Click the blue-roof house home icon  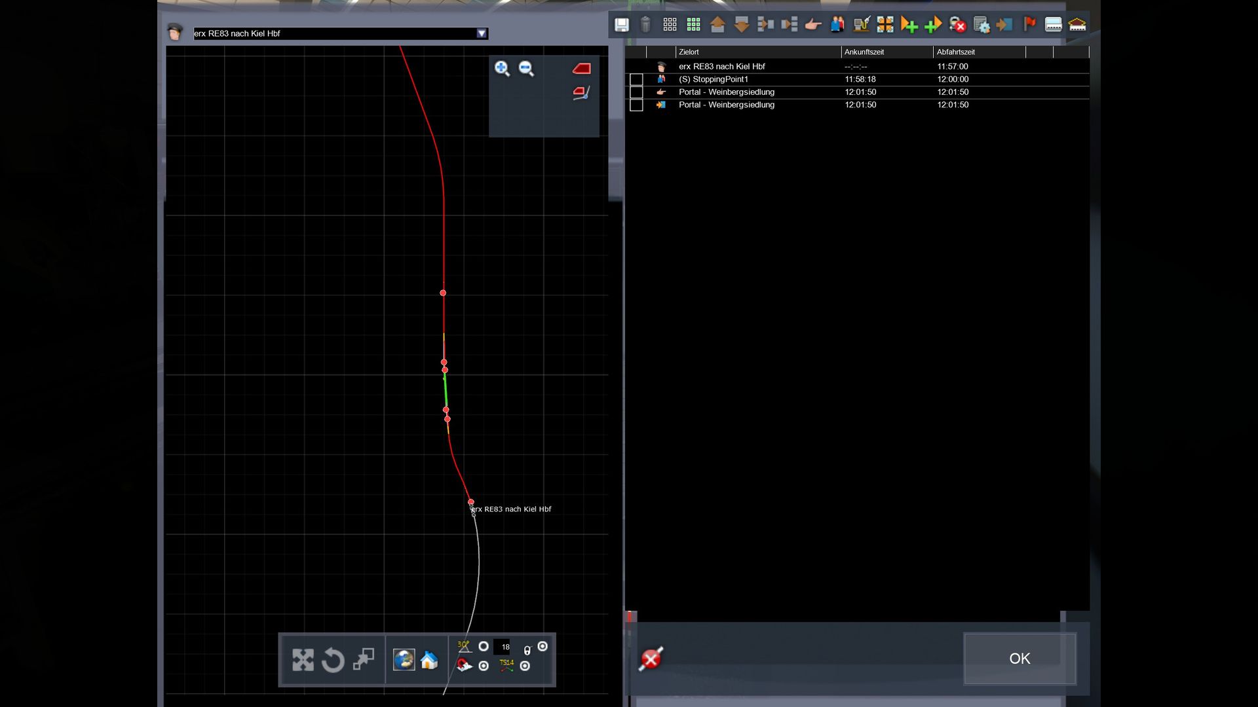click(429, 660)
